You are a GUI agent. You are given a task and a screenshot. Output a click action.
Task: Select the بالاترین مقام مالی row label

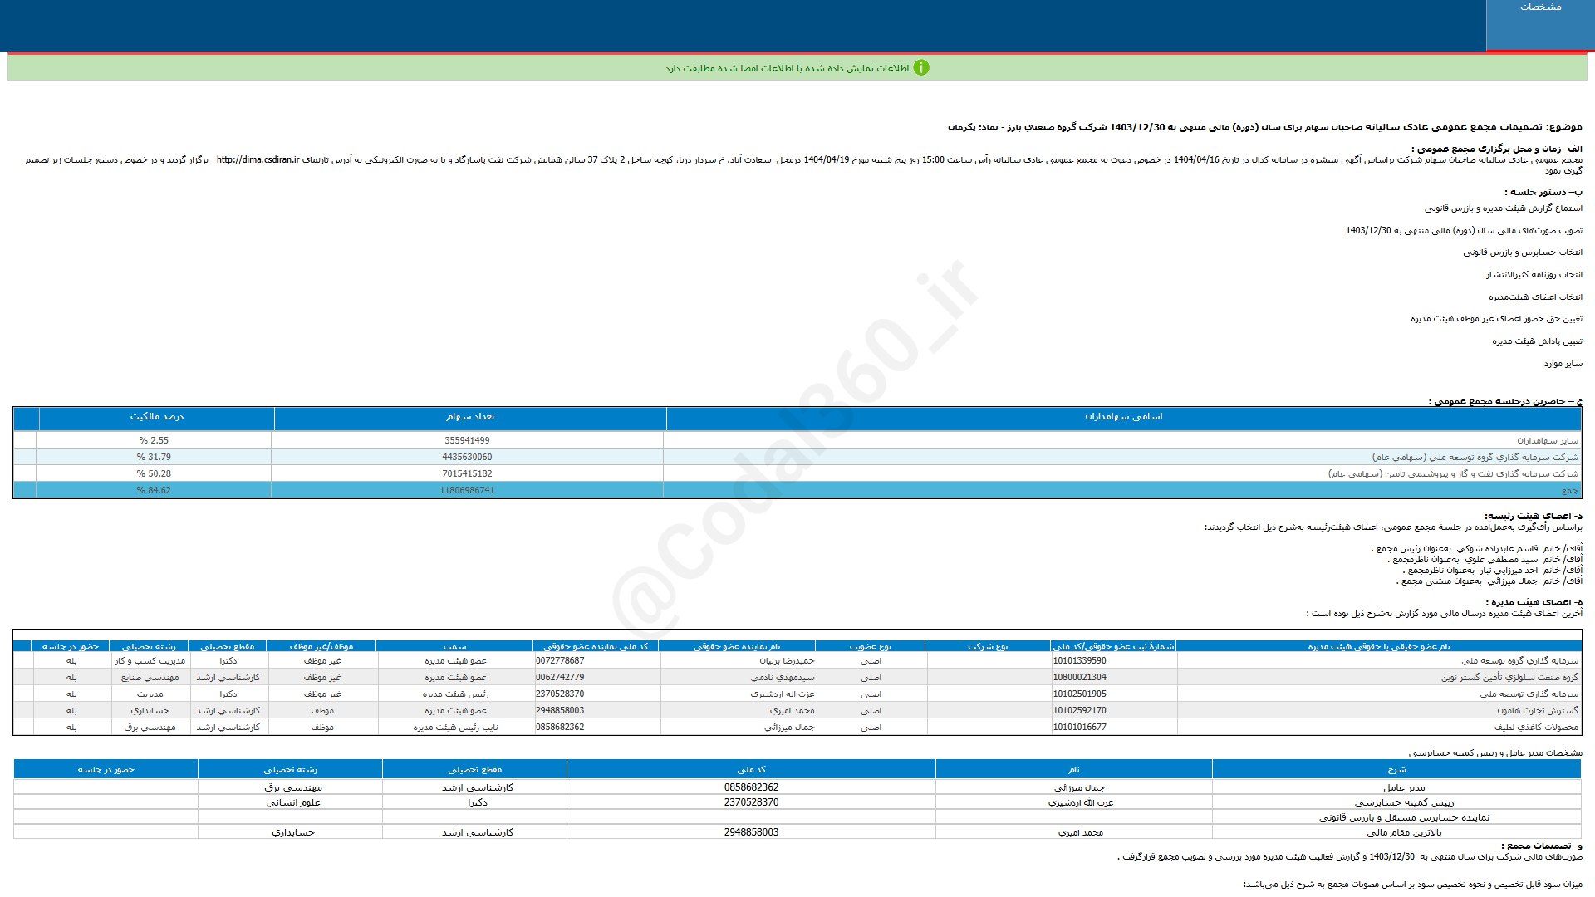pos(1404,832)
